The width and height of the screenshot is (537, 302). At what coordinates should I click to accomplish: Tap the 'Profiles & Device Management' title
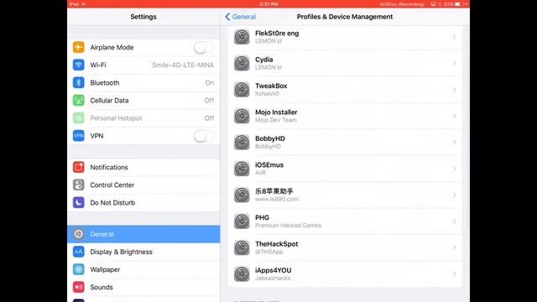[345, 17]
